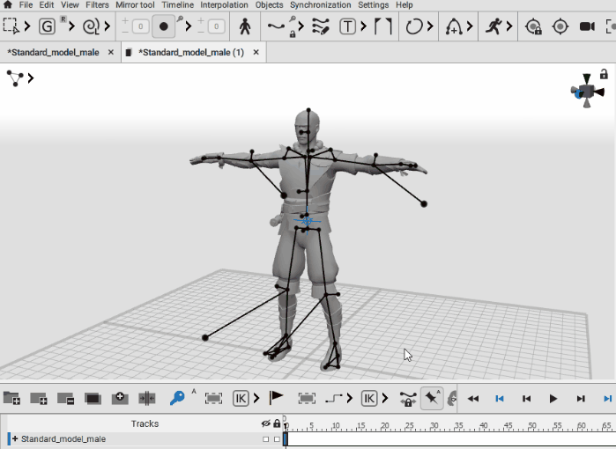
Task: Toggle visibility checkbox of Standard_model_male track
Action: [x=266, y=438]
